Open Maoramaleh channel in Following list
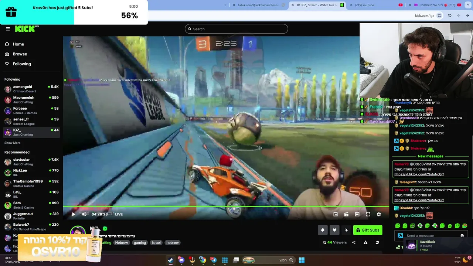 [31, 100]
